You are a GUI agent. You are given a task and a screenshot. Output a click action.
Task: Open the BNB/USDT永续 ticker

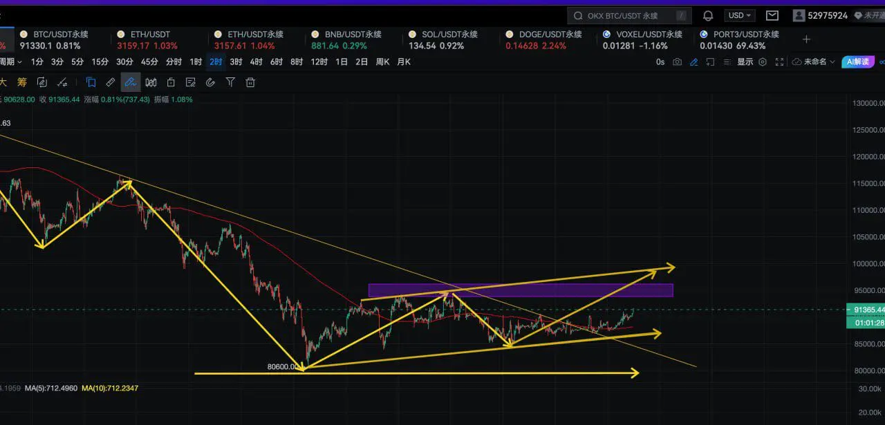click(348, 40)
